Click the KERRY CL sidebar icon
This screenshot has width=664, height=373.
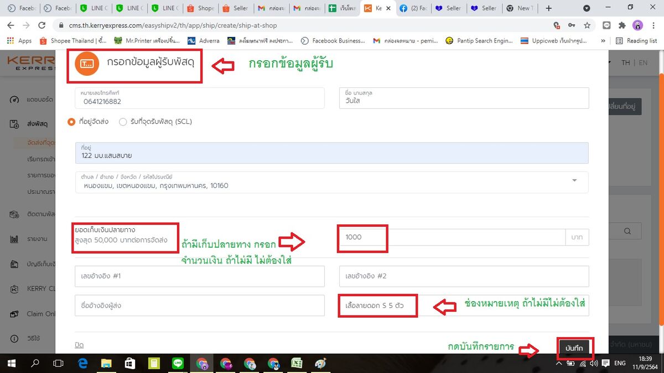point(15,289)
